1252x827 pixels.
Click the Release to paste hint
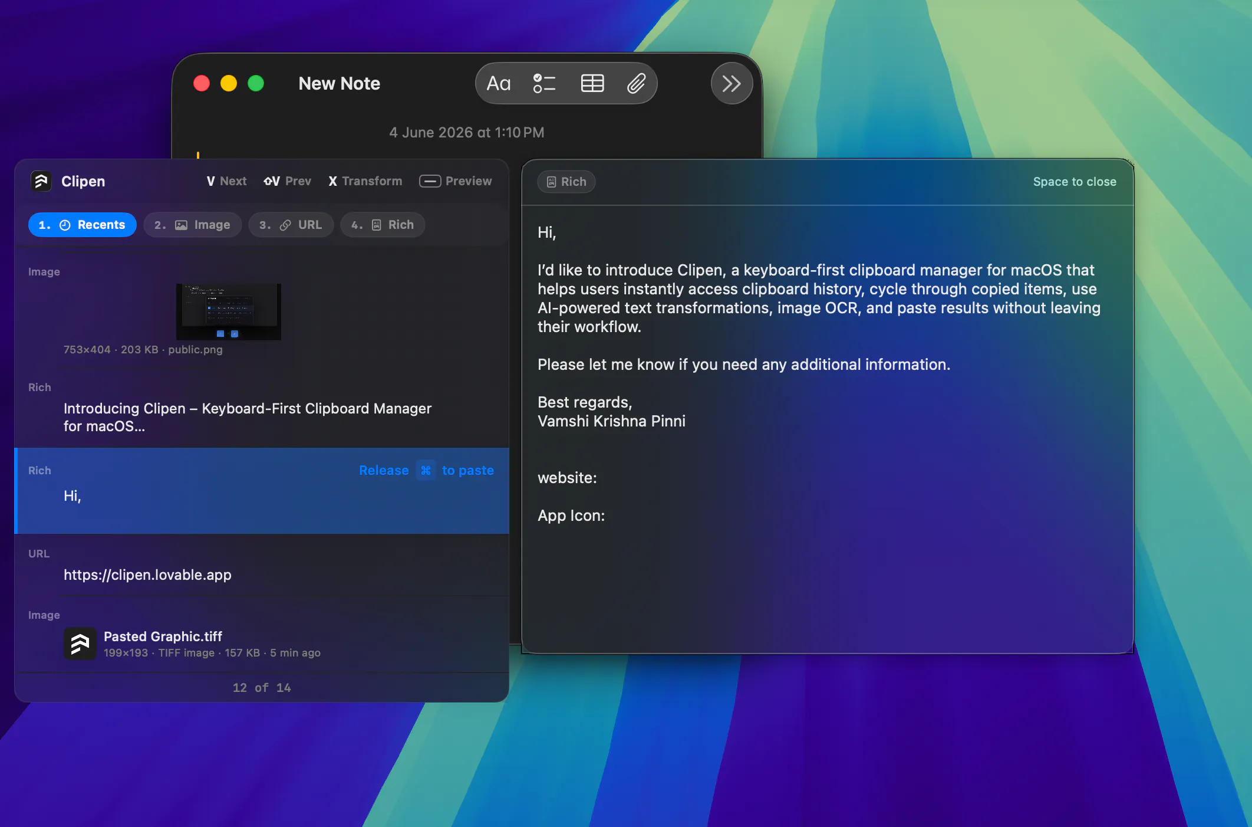[426, 470]
